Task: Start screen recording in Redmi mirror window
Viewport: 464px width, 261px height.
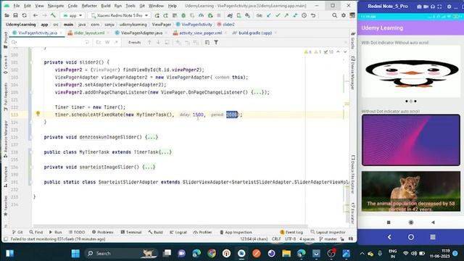Action: point(426,7)
